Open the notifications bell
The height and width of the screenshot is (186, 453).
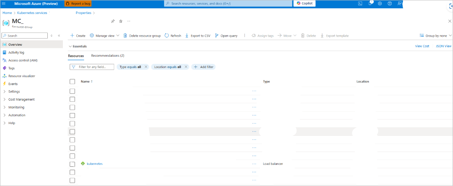pyautogui.click(x=370, y=3)
